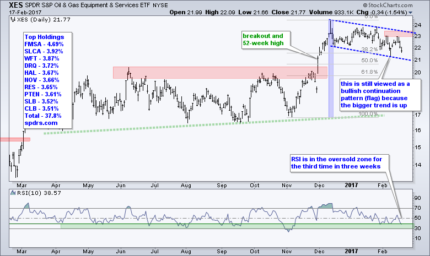The image size is (430, 256).
Task: Click the 100.0% Fibonacci retracement label
Action: (368, 113)
